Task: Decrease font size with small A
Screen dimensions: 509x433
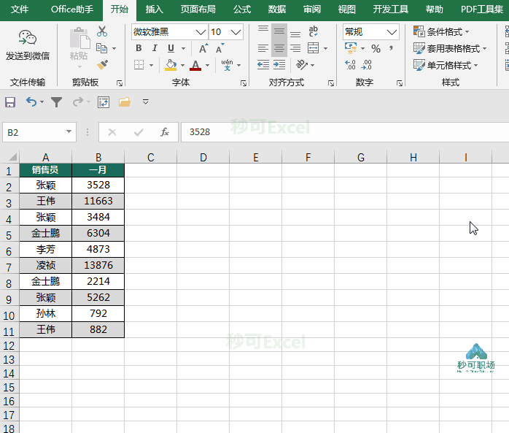Action: (x=220, y=48)
